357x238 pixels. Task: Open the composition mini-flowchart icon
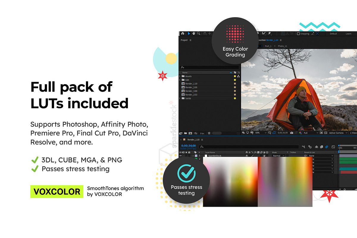tap(303, 147)
